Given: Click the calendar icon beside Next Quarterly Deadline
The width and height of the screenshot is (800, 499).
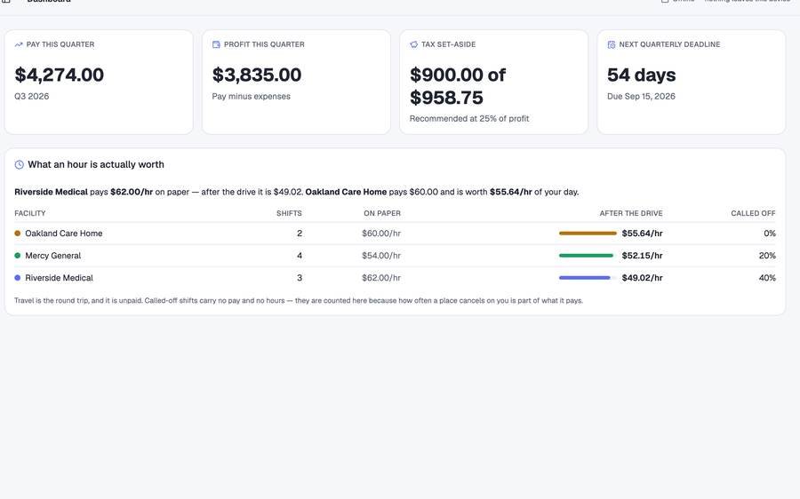Looking at the screenshot, I should click(x=612, y=45).
